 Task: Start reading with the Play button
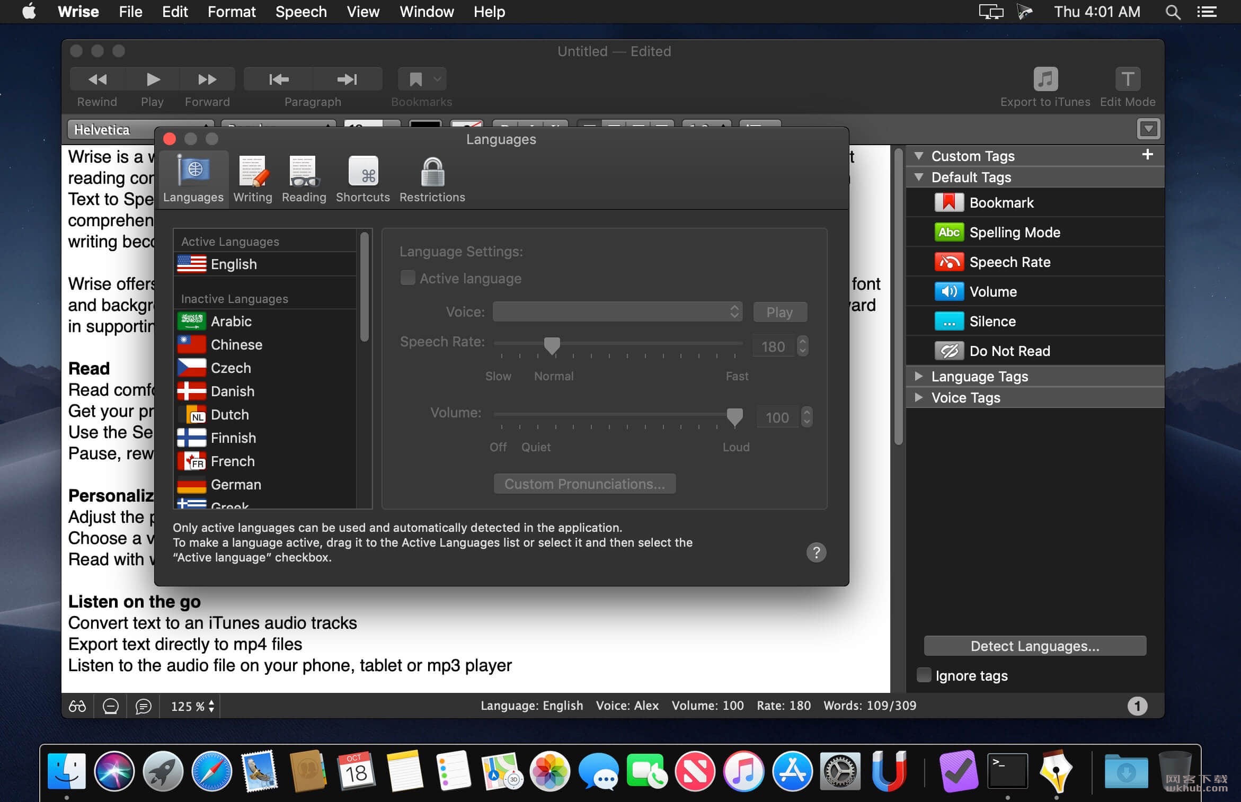tap(153, 79)
